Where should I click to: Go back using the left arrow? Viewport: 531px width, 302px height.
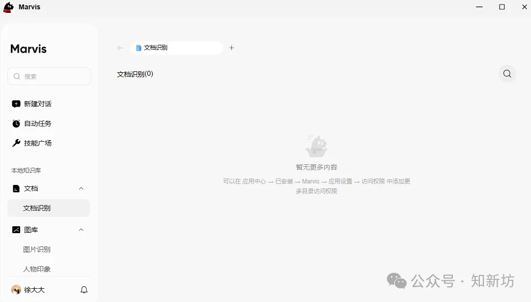tap(120, 48)
